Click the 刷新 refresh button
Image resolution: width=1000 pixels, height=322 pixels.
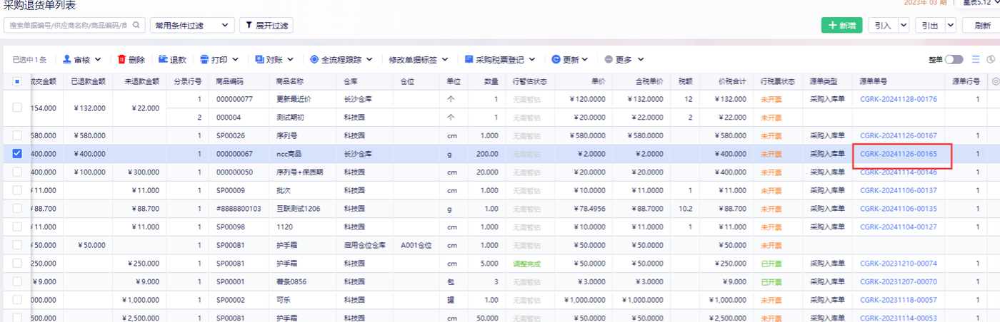pos(981,25)
